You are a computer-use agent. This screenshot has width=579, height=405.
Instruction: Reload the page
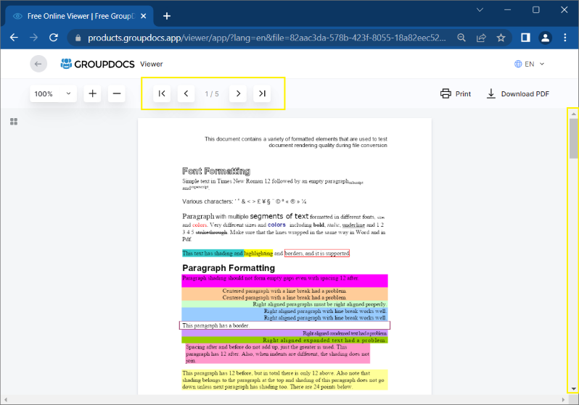pyautogui.click(x=54, y=38)
